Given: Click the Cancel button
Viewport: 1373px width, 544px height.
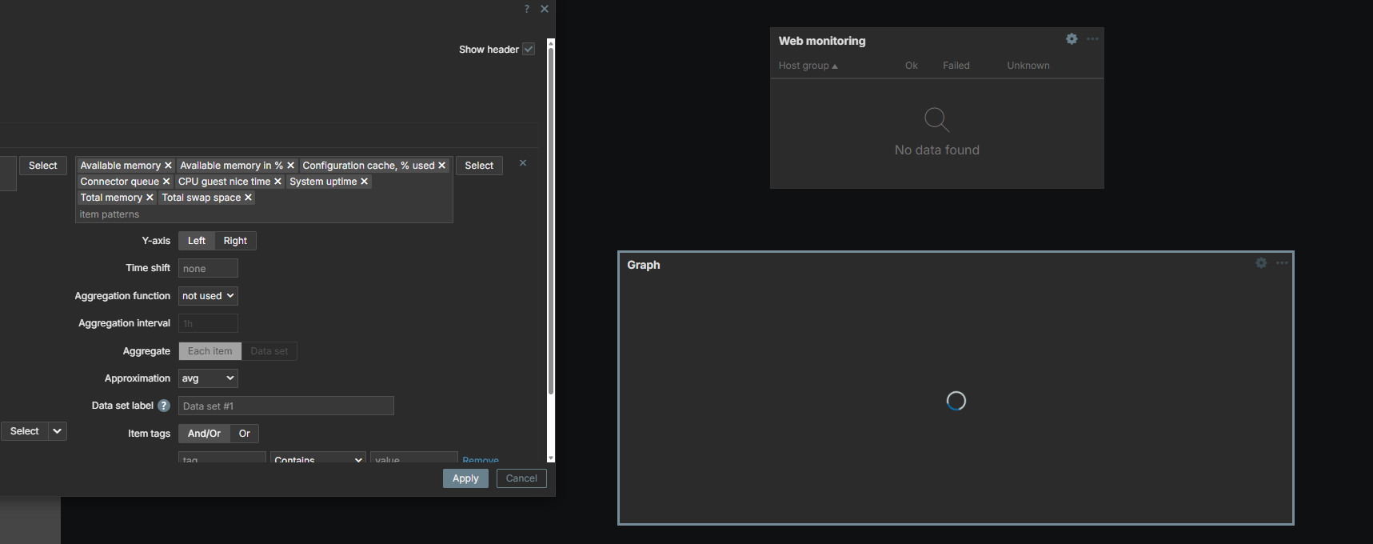Looking at the screenshot, I should (521, 478).
